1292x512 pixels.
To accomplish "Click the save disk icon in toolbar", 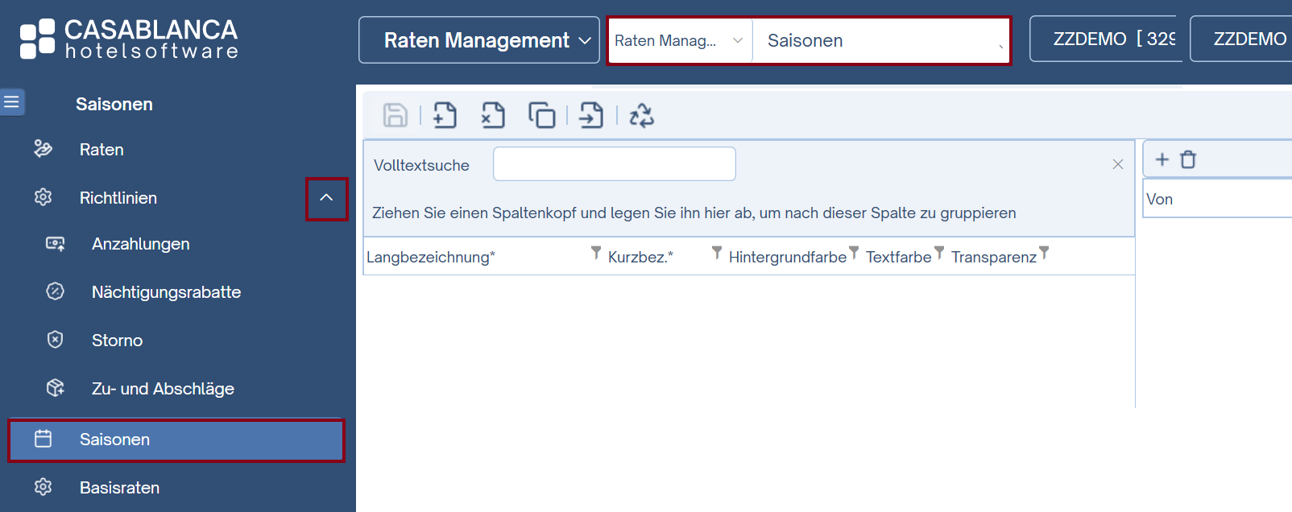I will pyautogui.click(x=395, y=116).
